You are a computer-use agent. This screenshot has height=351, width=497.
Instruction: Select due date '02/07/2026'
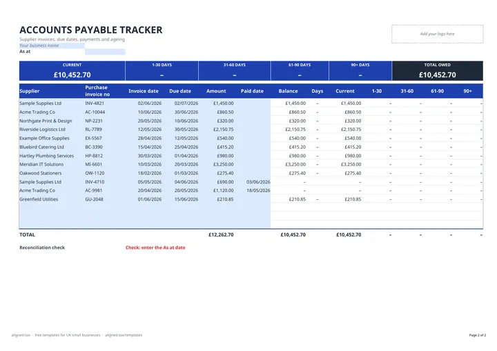click(x=186, y=103)
